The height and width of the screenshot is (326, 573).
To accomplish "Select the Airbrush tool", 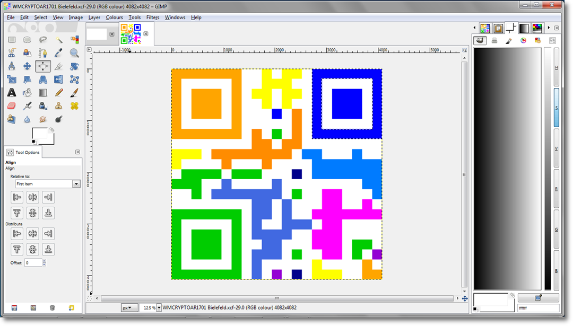I will pyautogui.click(x=27, y=106).
